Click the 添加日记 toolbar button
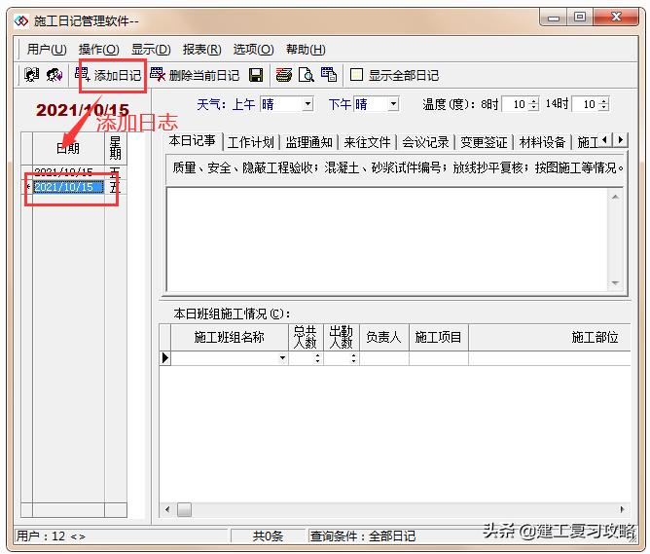This screenshot has width=650, height=554. coord(109,75)
